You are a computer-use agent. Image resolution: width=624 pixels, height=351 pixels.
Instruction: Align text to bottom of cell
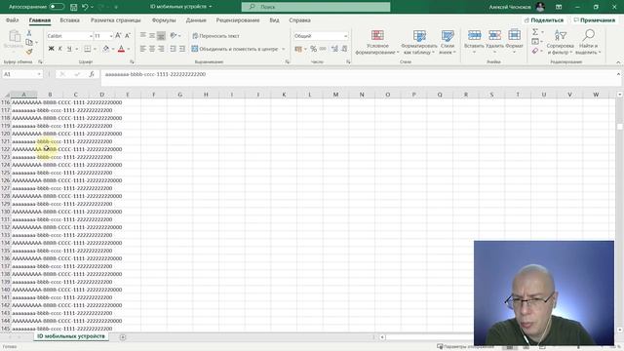click(161, 35)
